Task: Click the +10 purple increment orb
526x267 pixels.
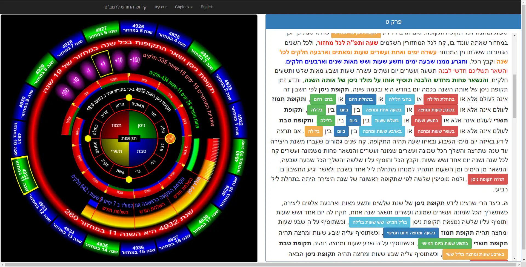Action: point(119,60)
